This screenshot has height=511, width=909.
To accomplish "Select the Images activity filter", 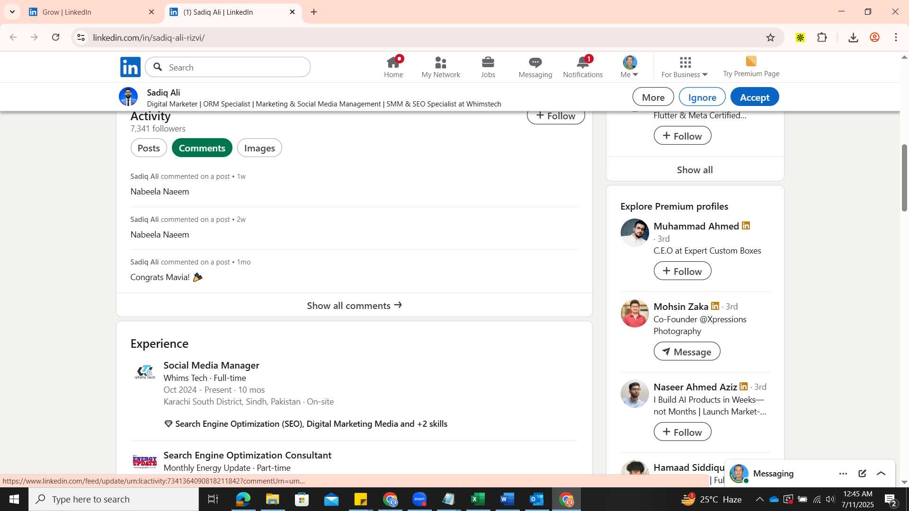I will (259, 148).
